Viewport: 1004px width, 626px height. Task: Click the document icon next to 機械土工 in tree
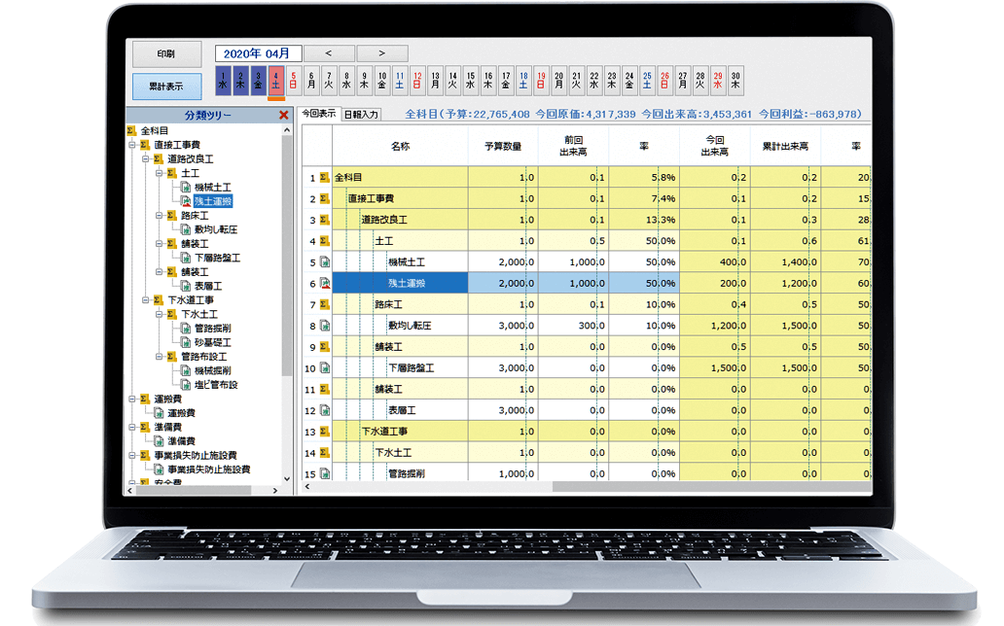pos(185,188)
